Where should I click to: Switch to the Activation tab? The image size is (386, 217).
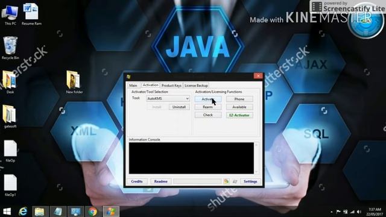(x=150, y=85)
